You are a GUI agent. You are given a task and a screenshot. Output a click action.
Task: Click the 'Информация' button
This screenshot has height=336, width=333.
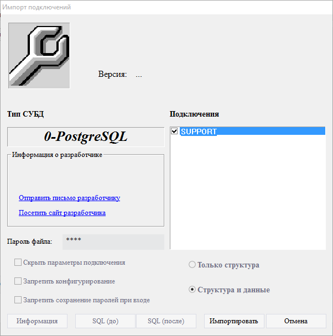click(x=37, y=321)
